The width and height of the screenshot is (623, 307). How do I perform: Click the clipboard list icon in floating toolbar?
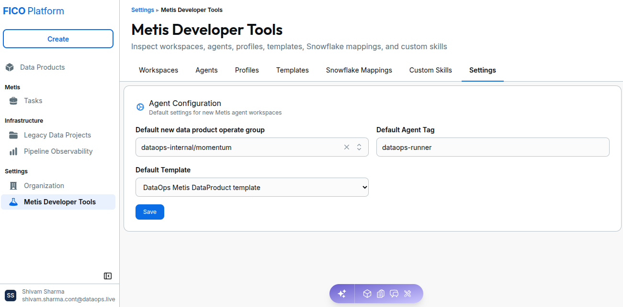381,294
